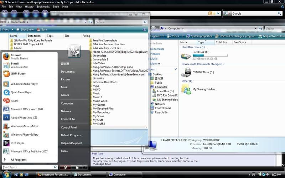Click Burn in Documents toolbar
285x178 pixels.
(x=42, y=30)
